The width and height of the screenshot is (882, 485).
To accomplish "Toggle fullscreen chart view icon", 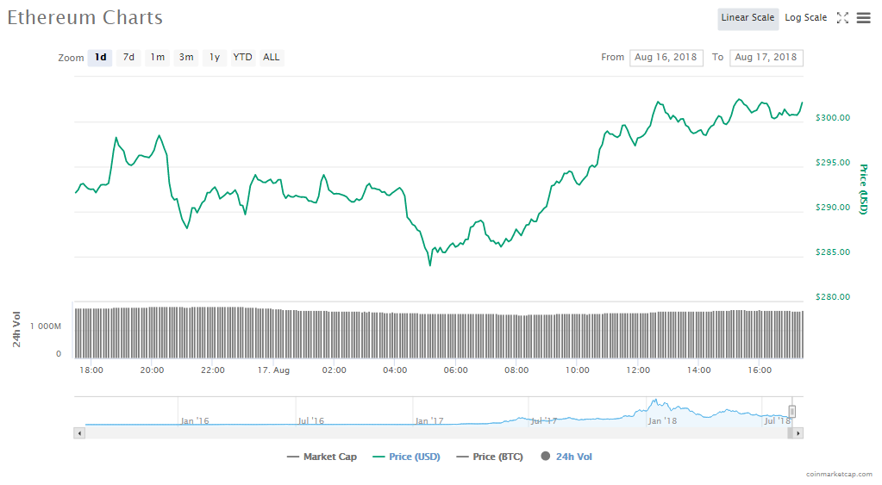I will coord(842,18).
